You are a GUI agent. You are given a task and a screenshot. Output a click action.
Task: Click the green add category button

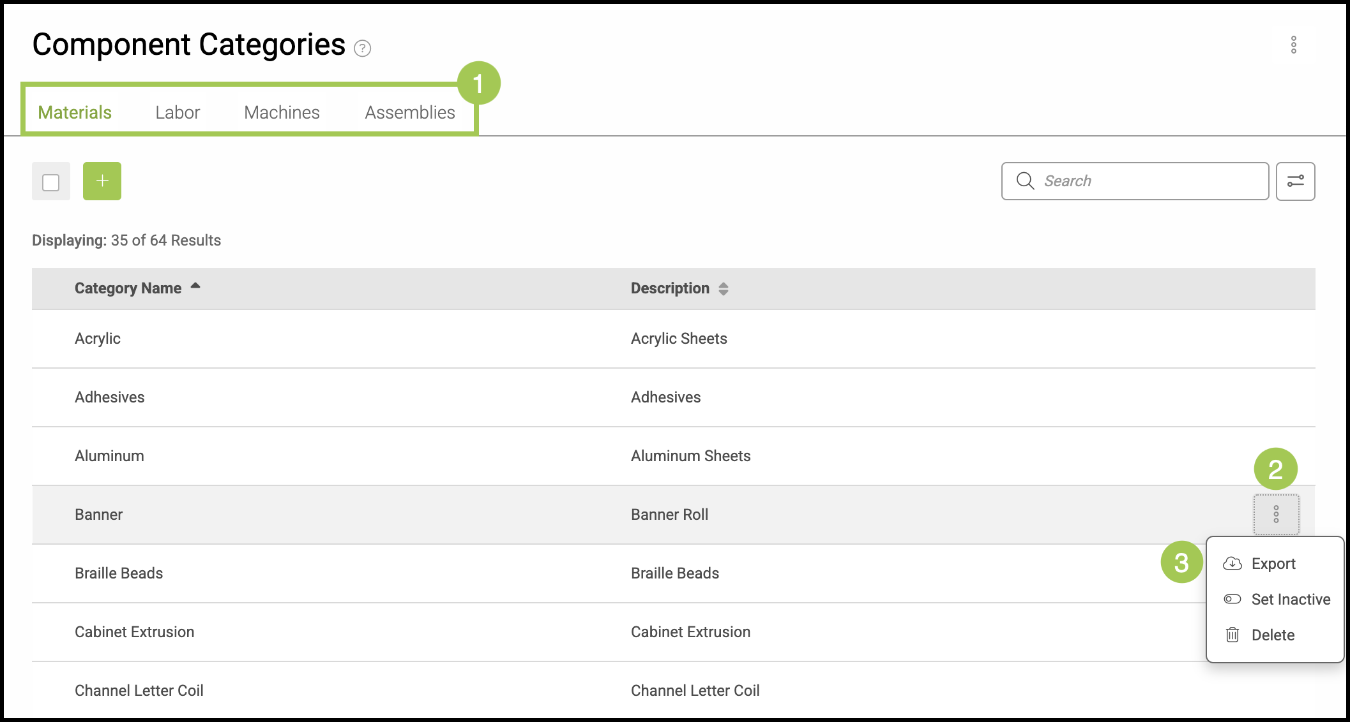102,181
